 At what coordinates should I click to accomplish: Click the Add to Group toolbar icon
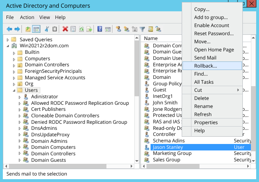click(x=158, y=29)
